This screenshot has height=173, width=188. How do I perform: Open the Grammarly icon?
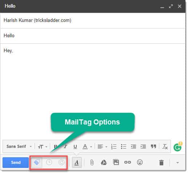177,147
